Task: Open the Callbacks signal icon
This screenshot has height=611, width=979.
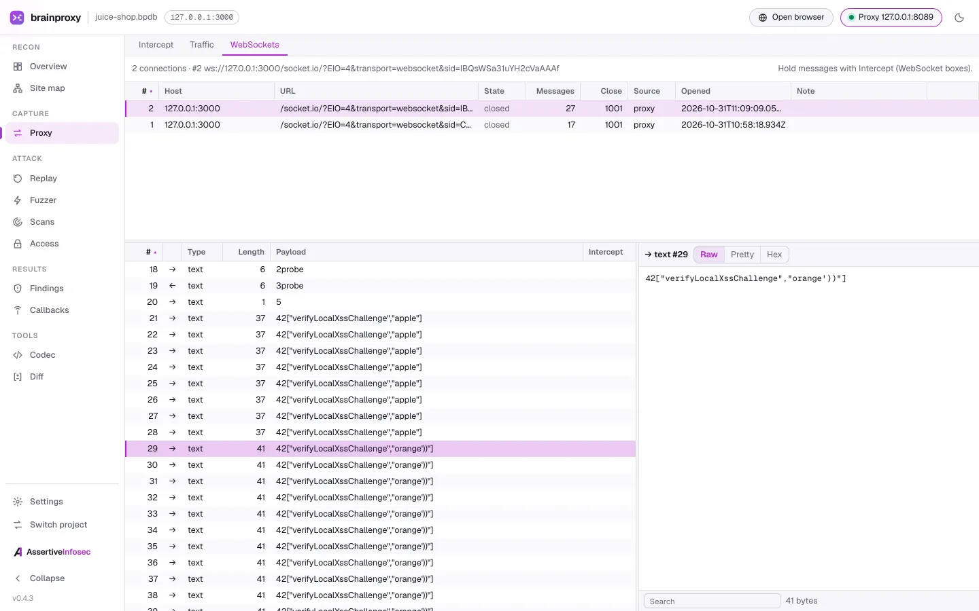Action: coord(18,310)
